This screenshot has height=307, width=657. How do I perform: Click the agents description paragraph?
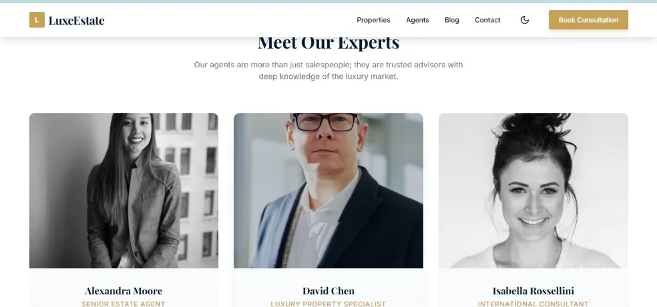pos(328,71)
